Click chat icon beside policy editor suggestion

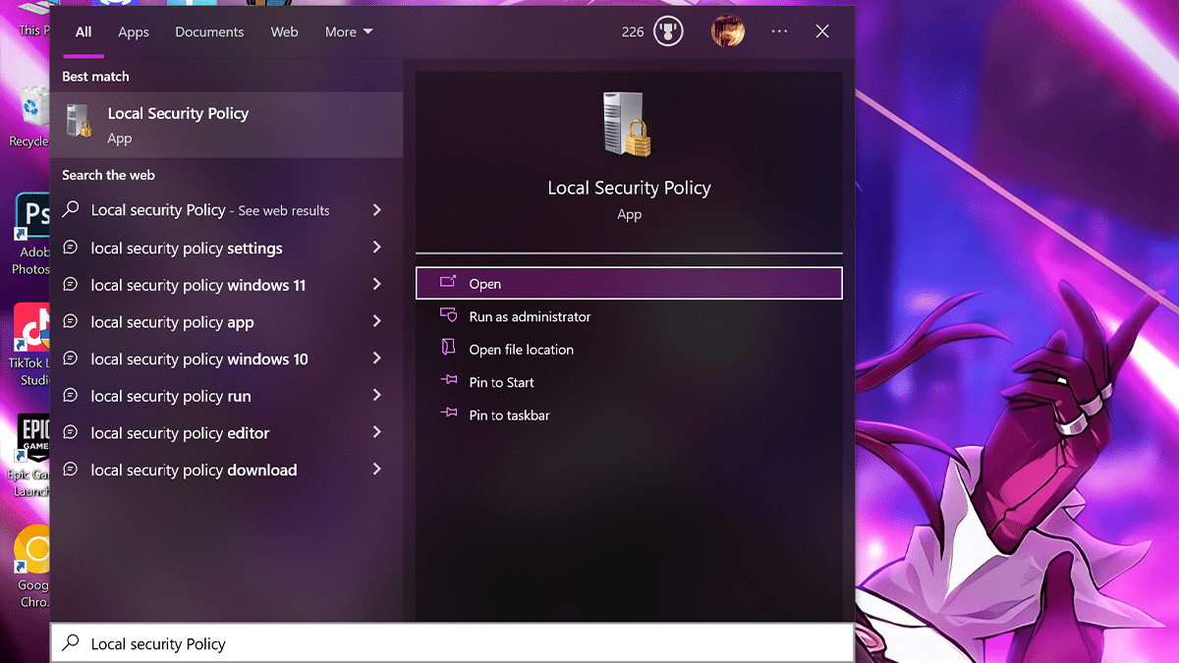(71, 432)
